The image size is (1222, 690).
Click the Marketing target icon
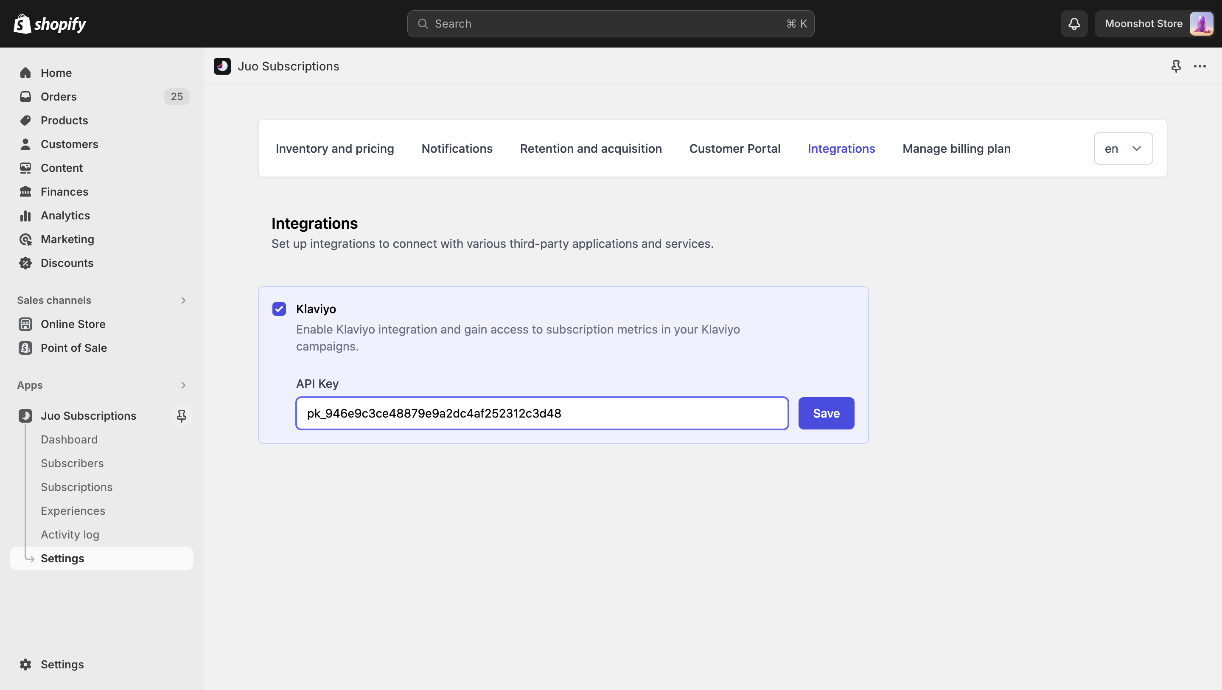(25, 239)
